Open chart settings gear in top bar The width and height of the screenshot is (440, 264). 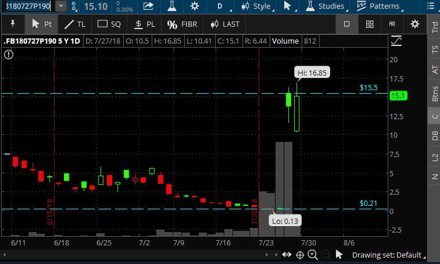coord(195,6)
